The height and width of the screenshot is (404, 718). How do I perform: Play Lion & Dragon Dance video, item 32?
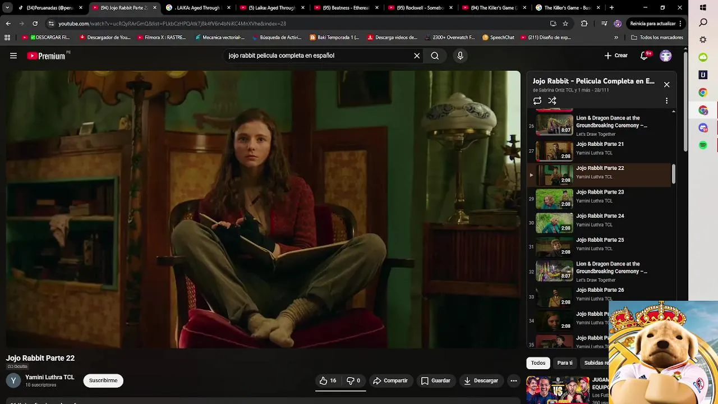pyautogui.click(x=600, y=272)
